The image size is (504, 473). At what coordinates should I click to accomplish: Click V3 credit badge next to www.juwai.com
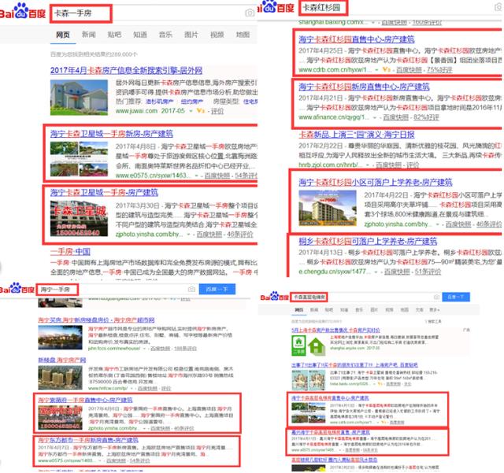[201, 111]
